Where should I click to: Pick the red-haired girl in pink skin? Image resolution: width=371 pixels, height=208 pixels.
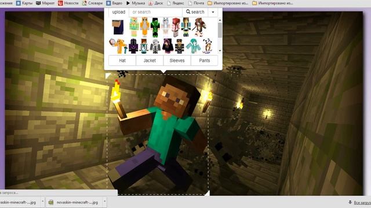point(176,27)
